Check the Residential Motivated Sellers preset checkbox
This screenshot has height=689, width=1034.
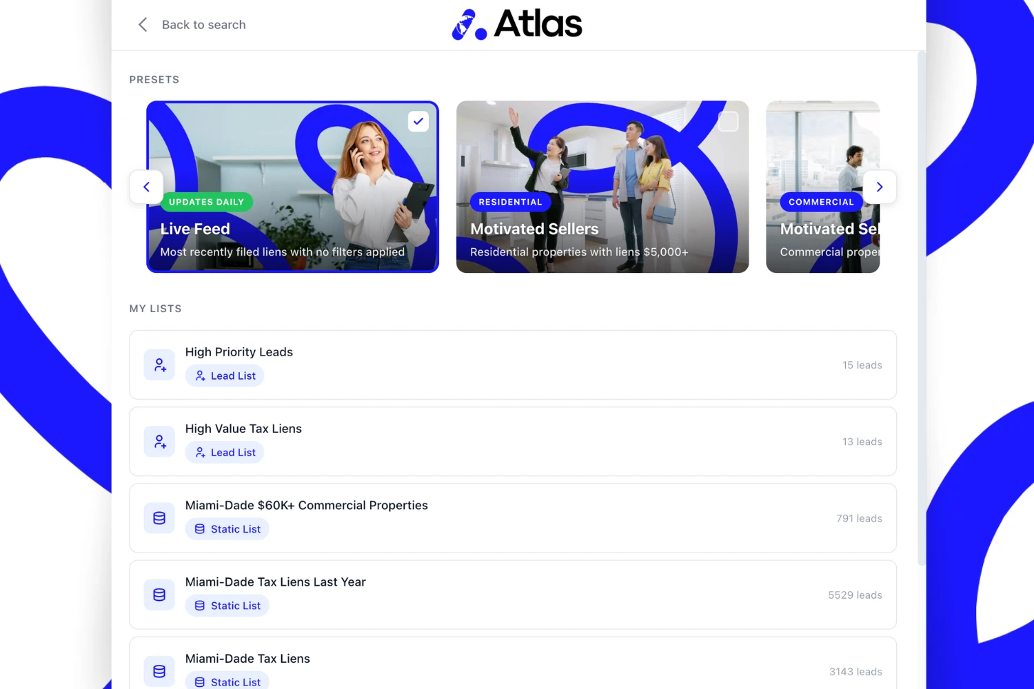click(x=728, y=121)
